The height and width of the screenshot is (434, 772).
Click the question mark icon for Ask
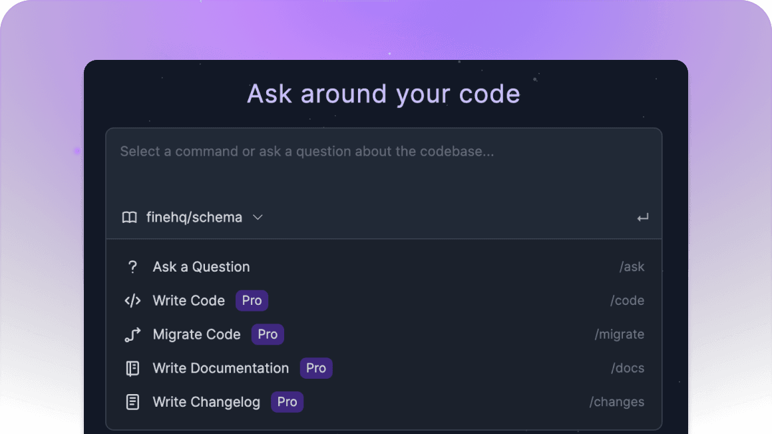pyautogui.click(x=132, y=267)
